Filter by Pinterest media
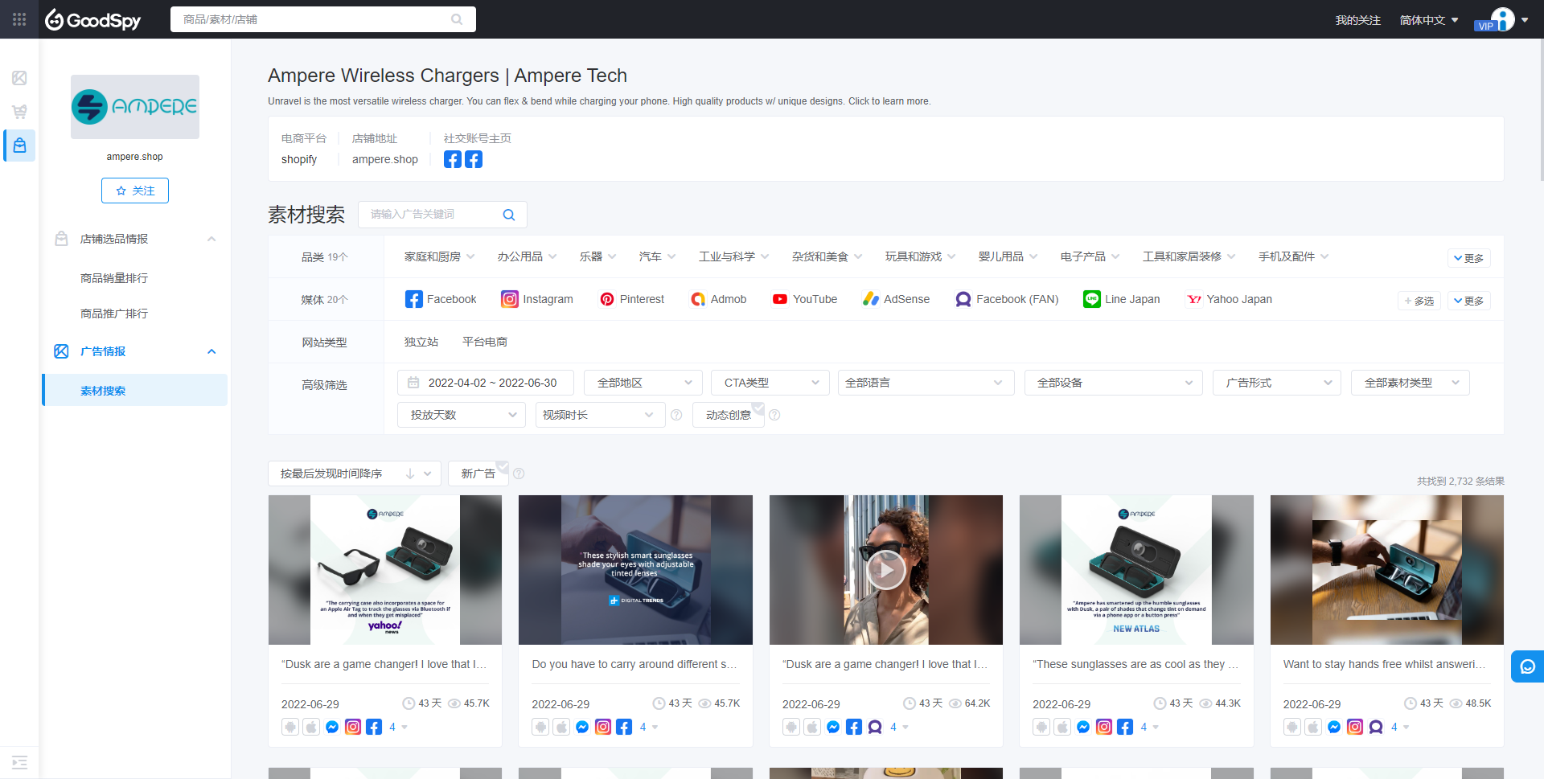 [x=632, y=299]
